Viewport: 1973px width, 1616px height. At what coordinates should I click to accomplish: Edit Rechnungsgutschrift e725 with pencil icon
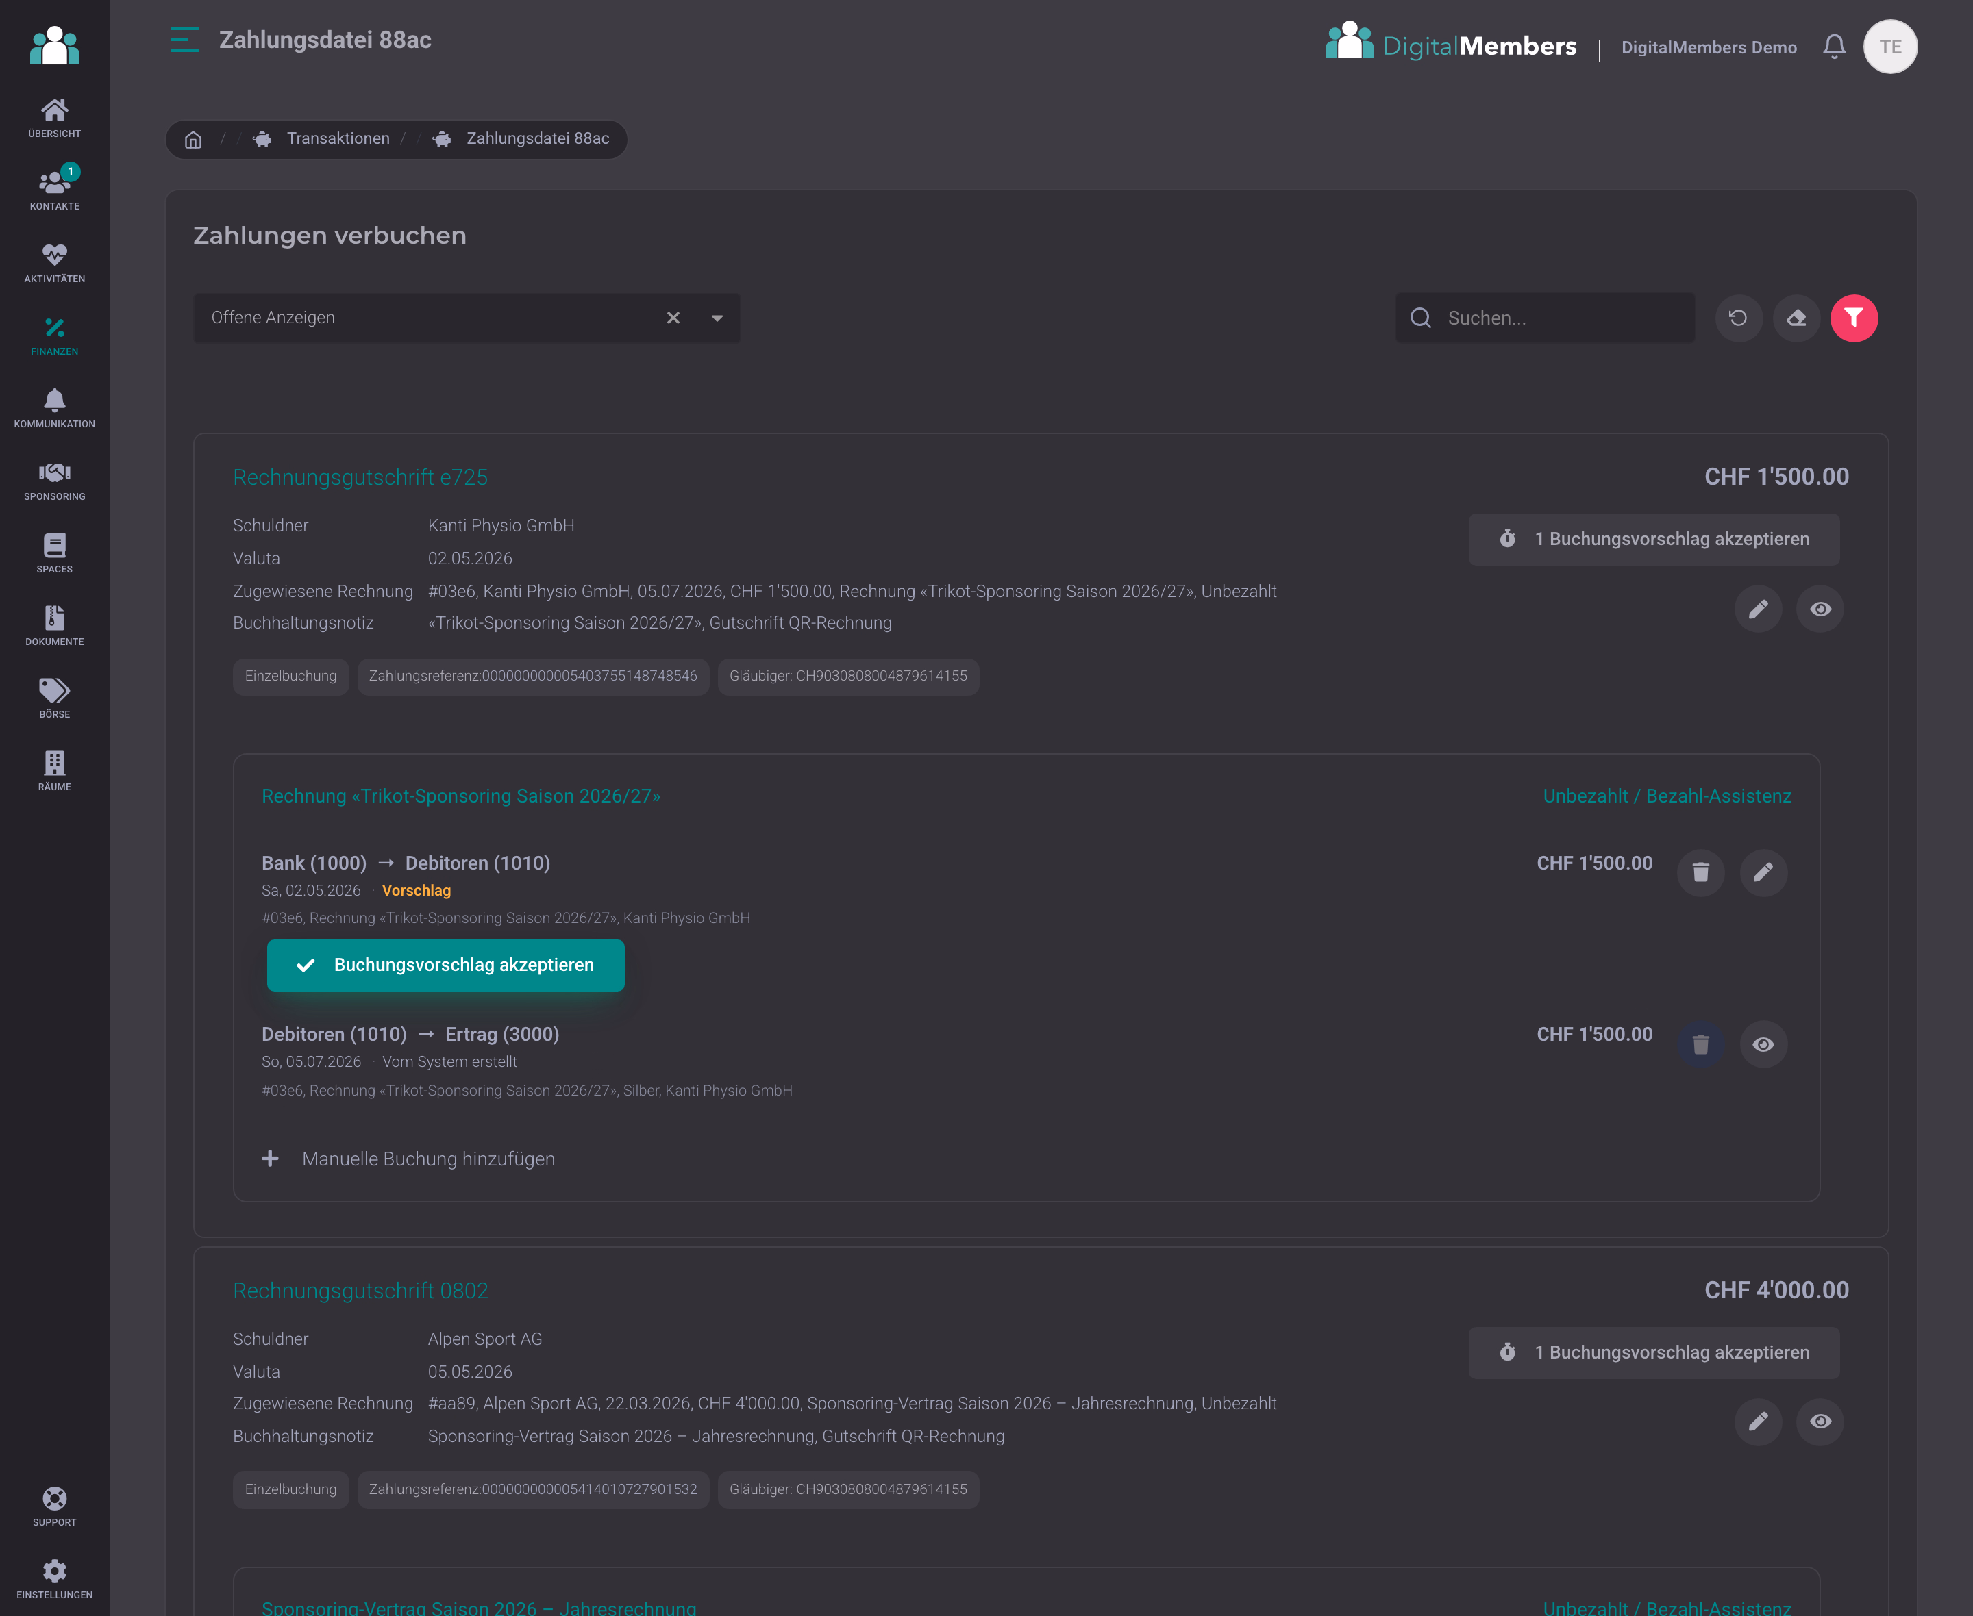(x=1758, y=609)
